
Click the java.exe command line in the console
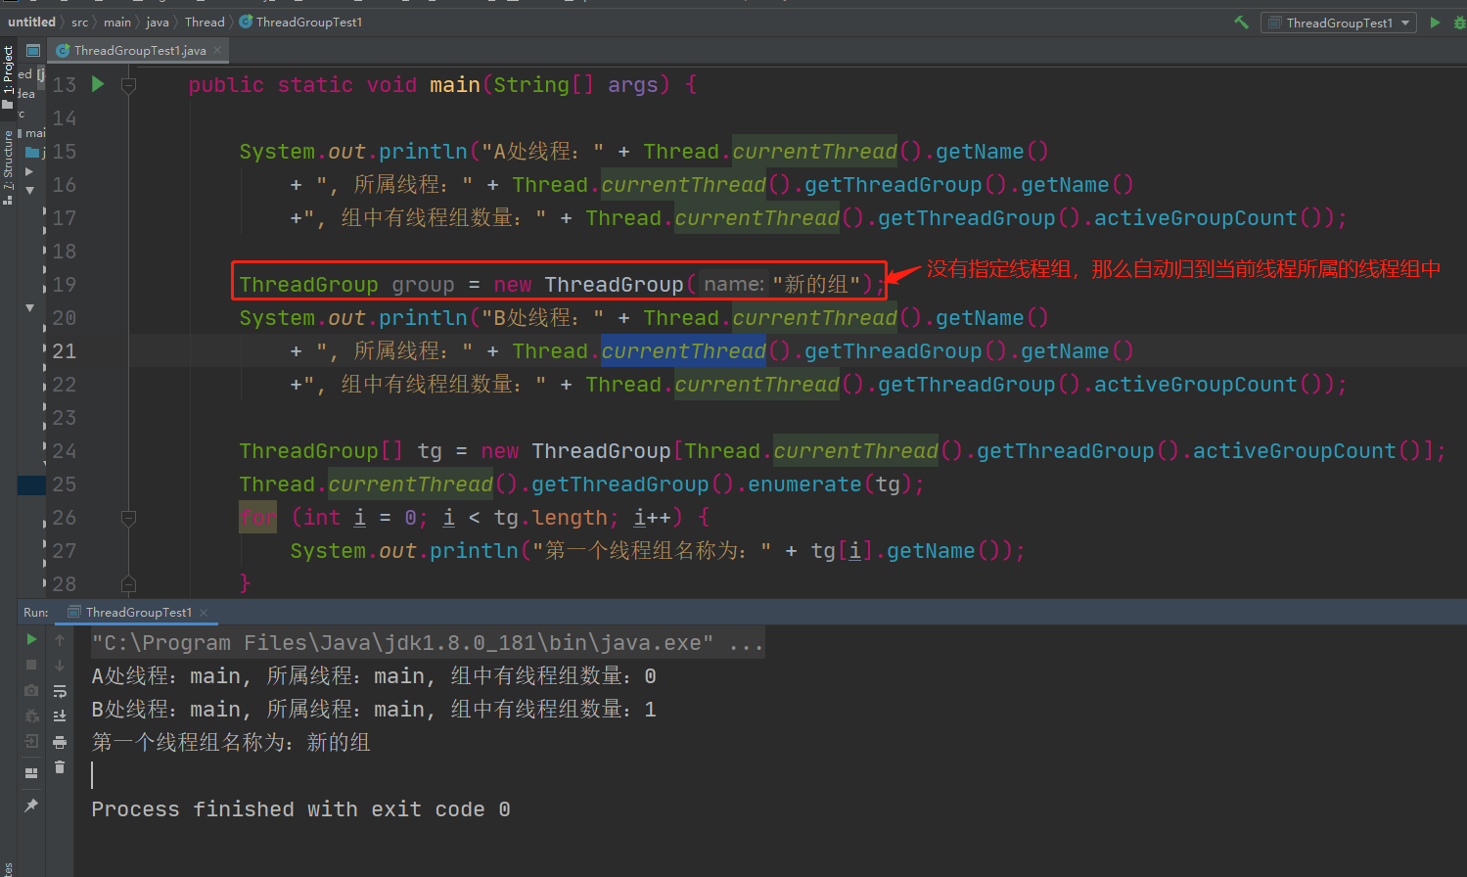[x=428, y=643]
